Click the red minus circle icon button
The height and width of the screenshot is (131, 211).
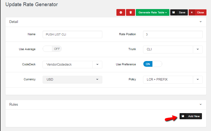[121, 13]
